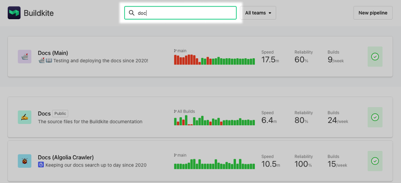This screenshot has height=183, width=401.
Task: Focus the pipeline search field containing doc
Action: pos(180,13)
